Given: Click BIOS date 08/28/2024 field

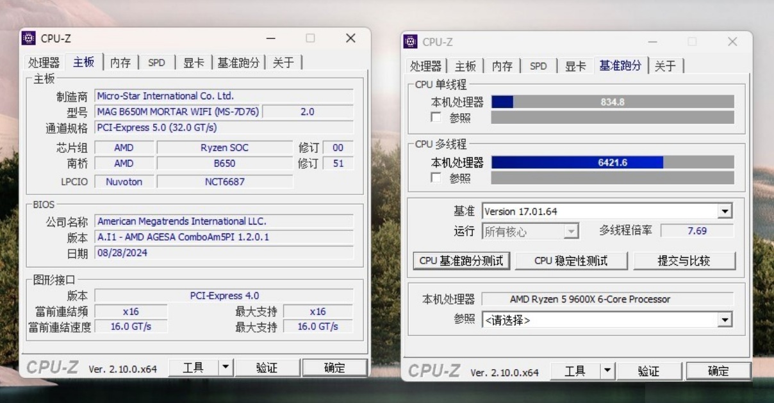Looking at the screenshot, I should pyautogui.click(x=224, y=253).
